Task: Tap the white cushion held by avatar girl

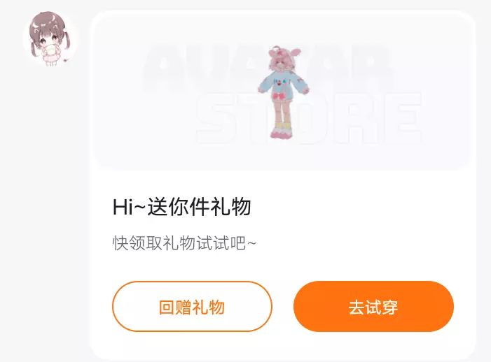Action: pos(50,50)
